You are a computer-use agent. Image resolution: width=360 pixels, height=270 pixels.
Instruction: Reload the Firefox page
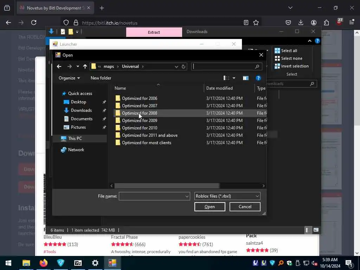pyautogui.click(x=34, y=22)
